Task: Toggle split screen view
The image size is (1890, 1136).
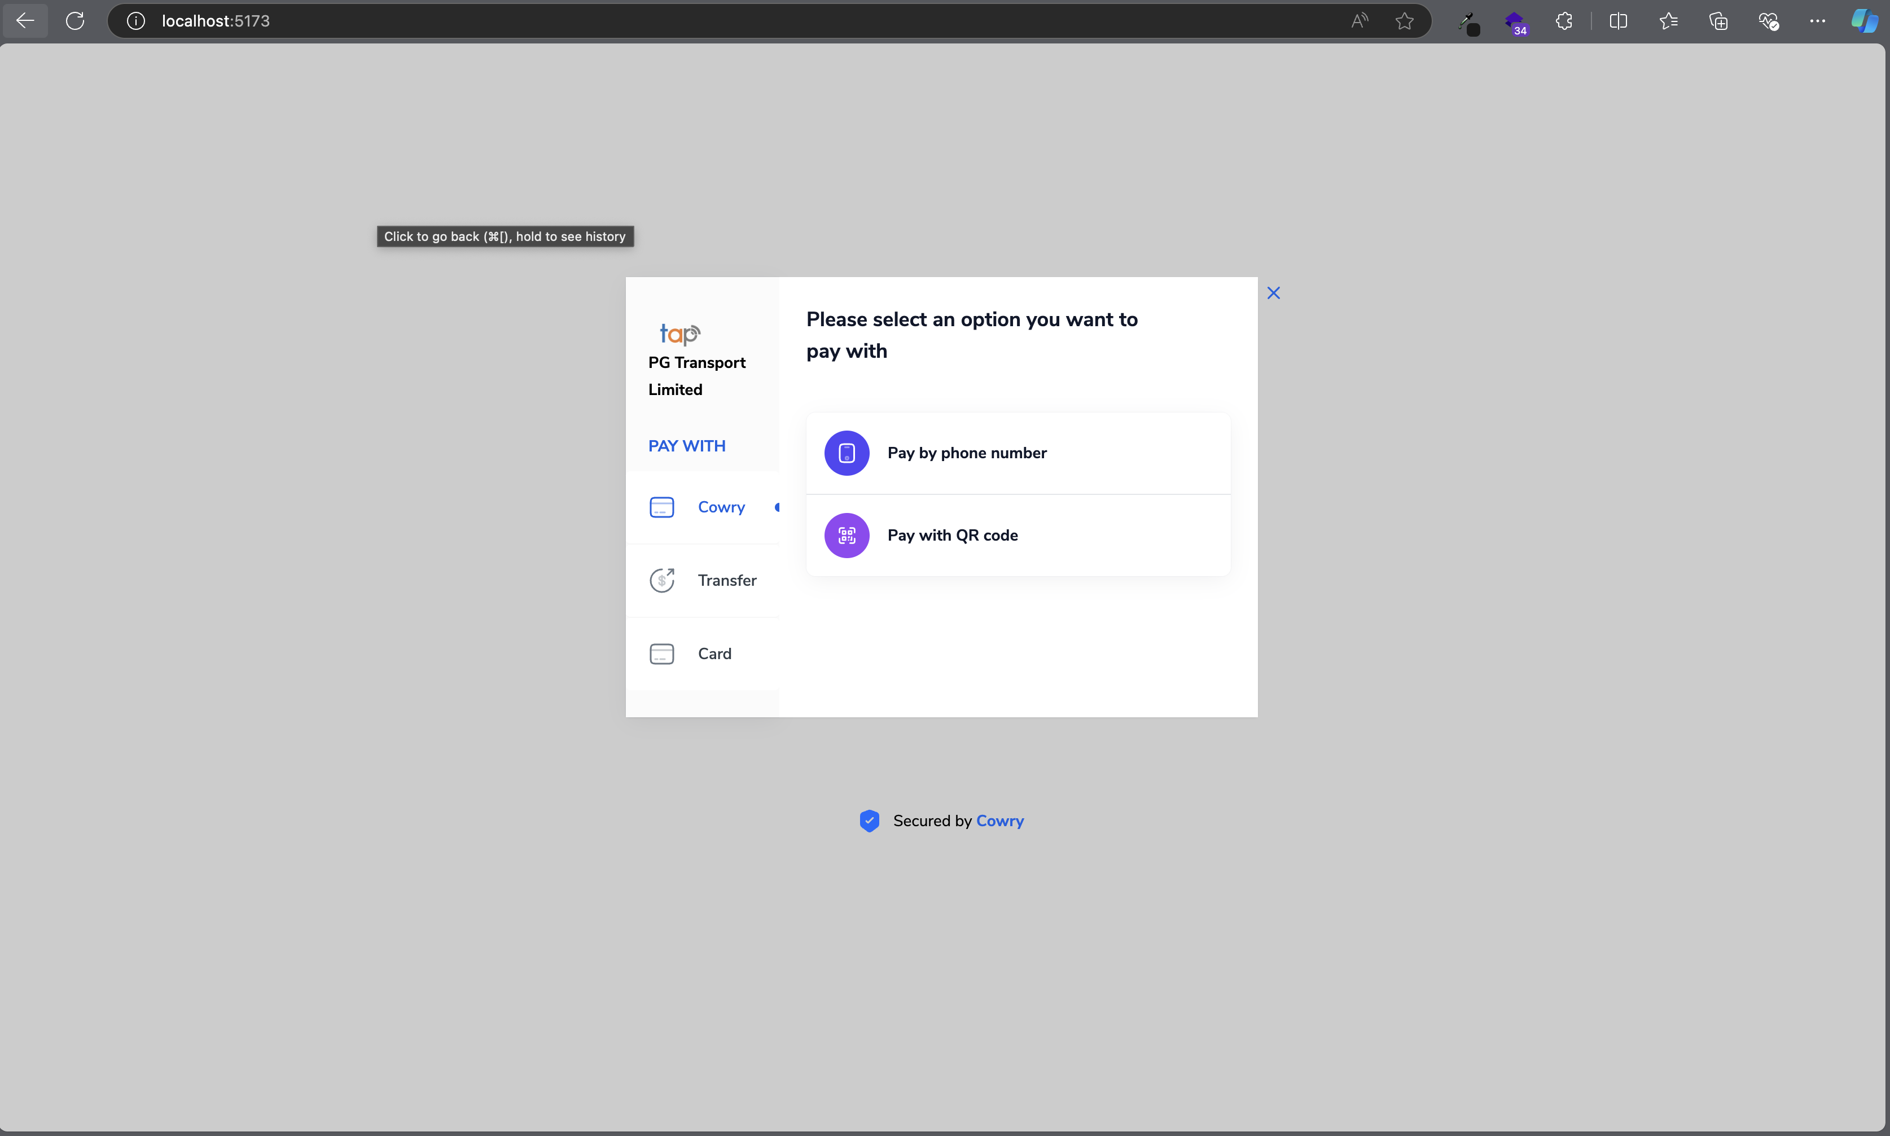Action: click(x=1618, y=21)
